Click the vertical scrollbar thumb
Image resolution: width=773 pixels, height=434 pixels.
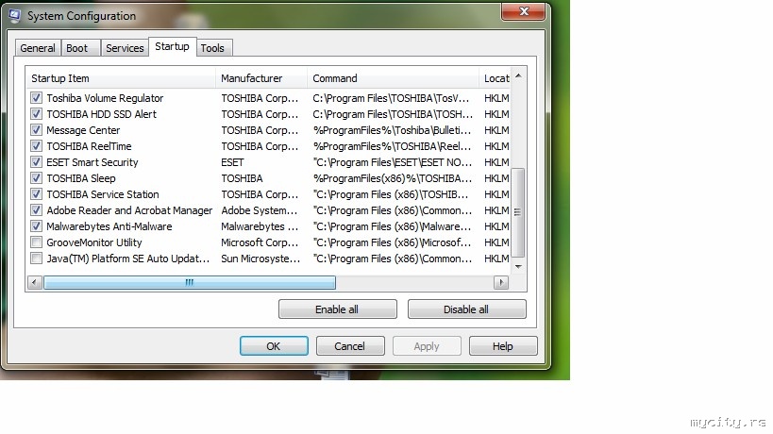coord(517,212)
